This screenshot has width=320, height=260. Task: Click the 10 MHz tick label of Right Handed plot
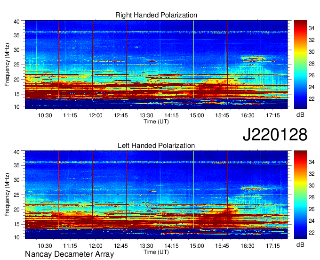pyautogui.click(x=16, y=107)
